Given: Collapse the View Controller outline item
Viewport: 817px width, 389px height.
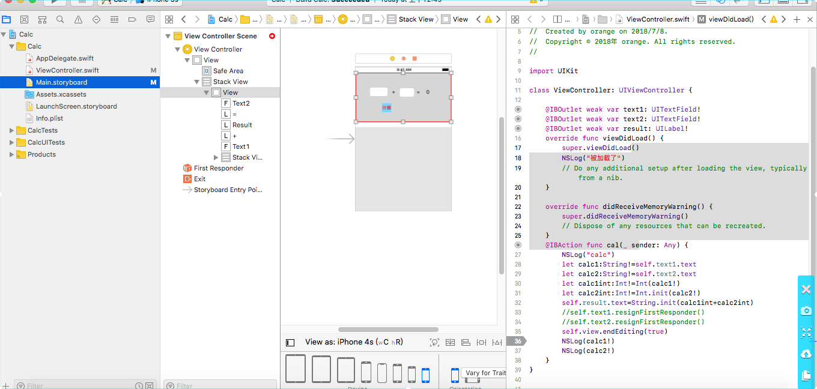Looking at the screenshot, I should (178, 49).
